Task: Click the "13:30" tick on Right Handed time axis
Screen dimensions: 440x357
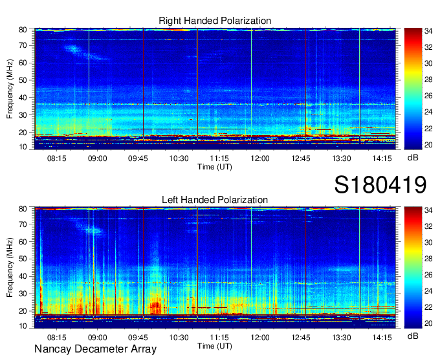Action: [342, 158]
